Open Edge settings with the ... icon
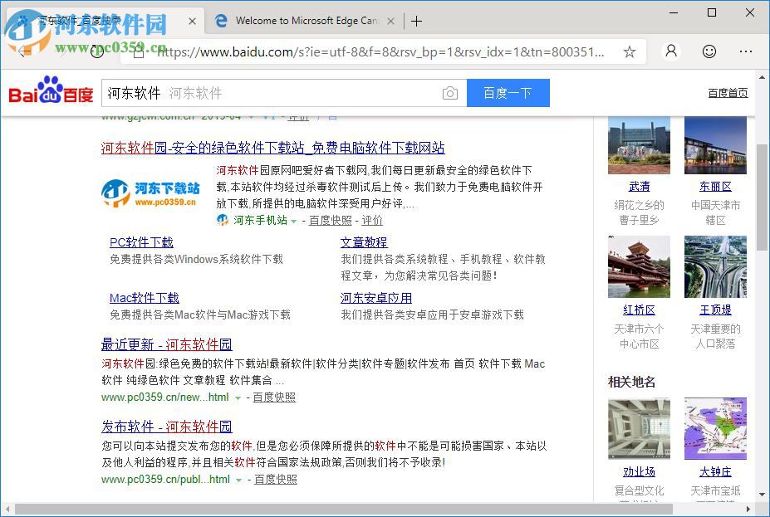Screen dimensions: 770x517 (x=745, y=51)
